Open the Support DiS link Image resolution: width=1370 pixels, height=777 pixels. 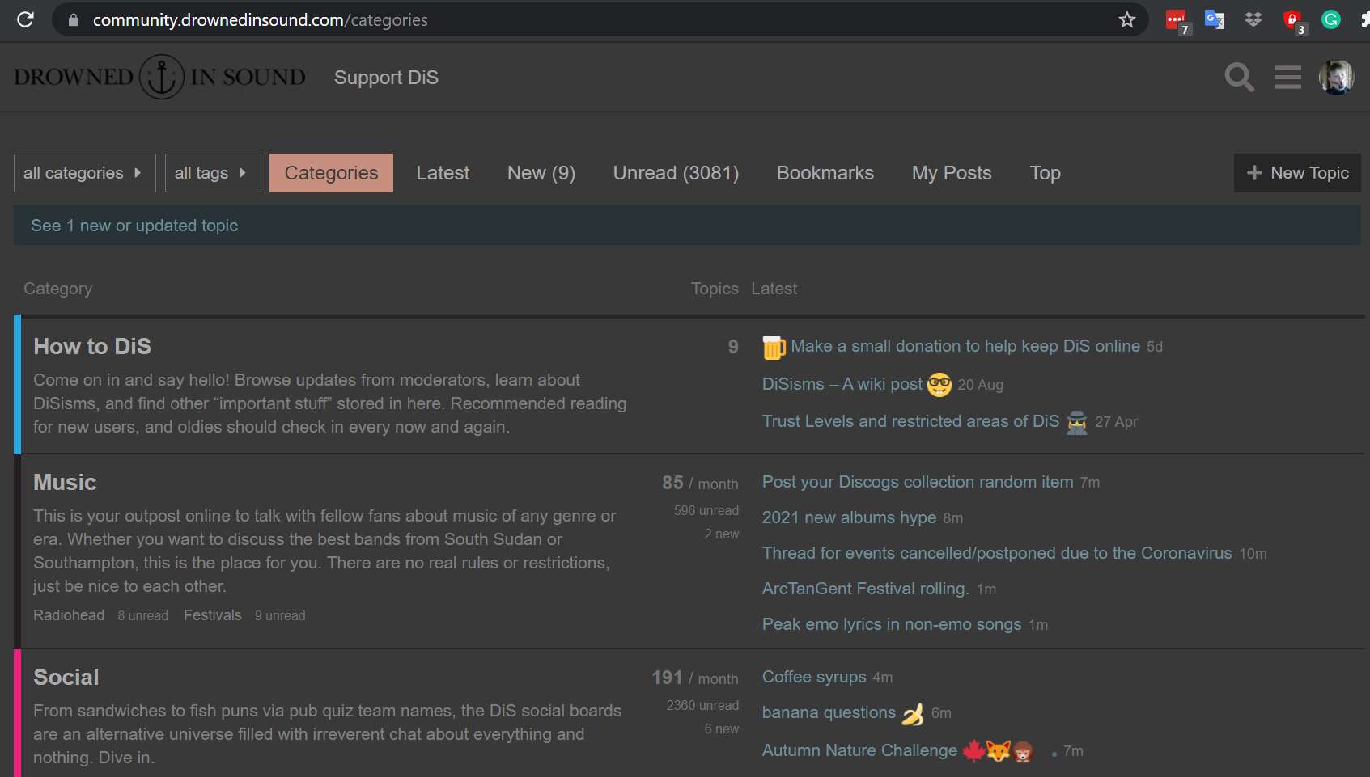[386, 78]
